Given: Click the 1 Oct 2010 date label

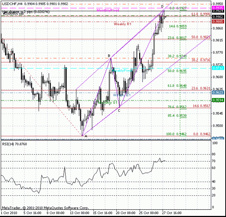Looking at the screenshot, I should [9, 213].
